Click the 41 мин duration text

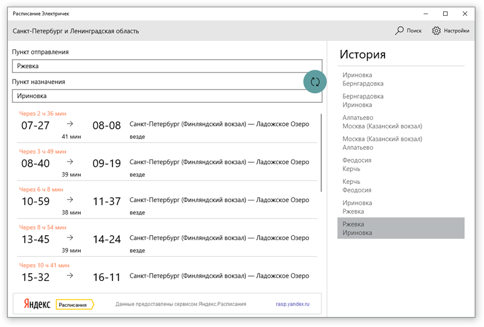pos(72,137)
